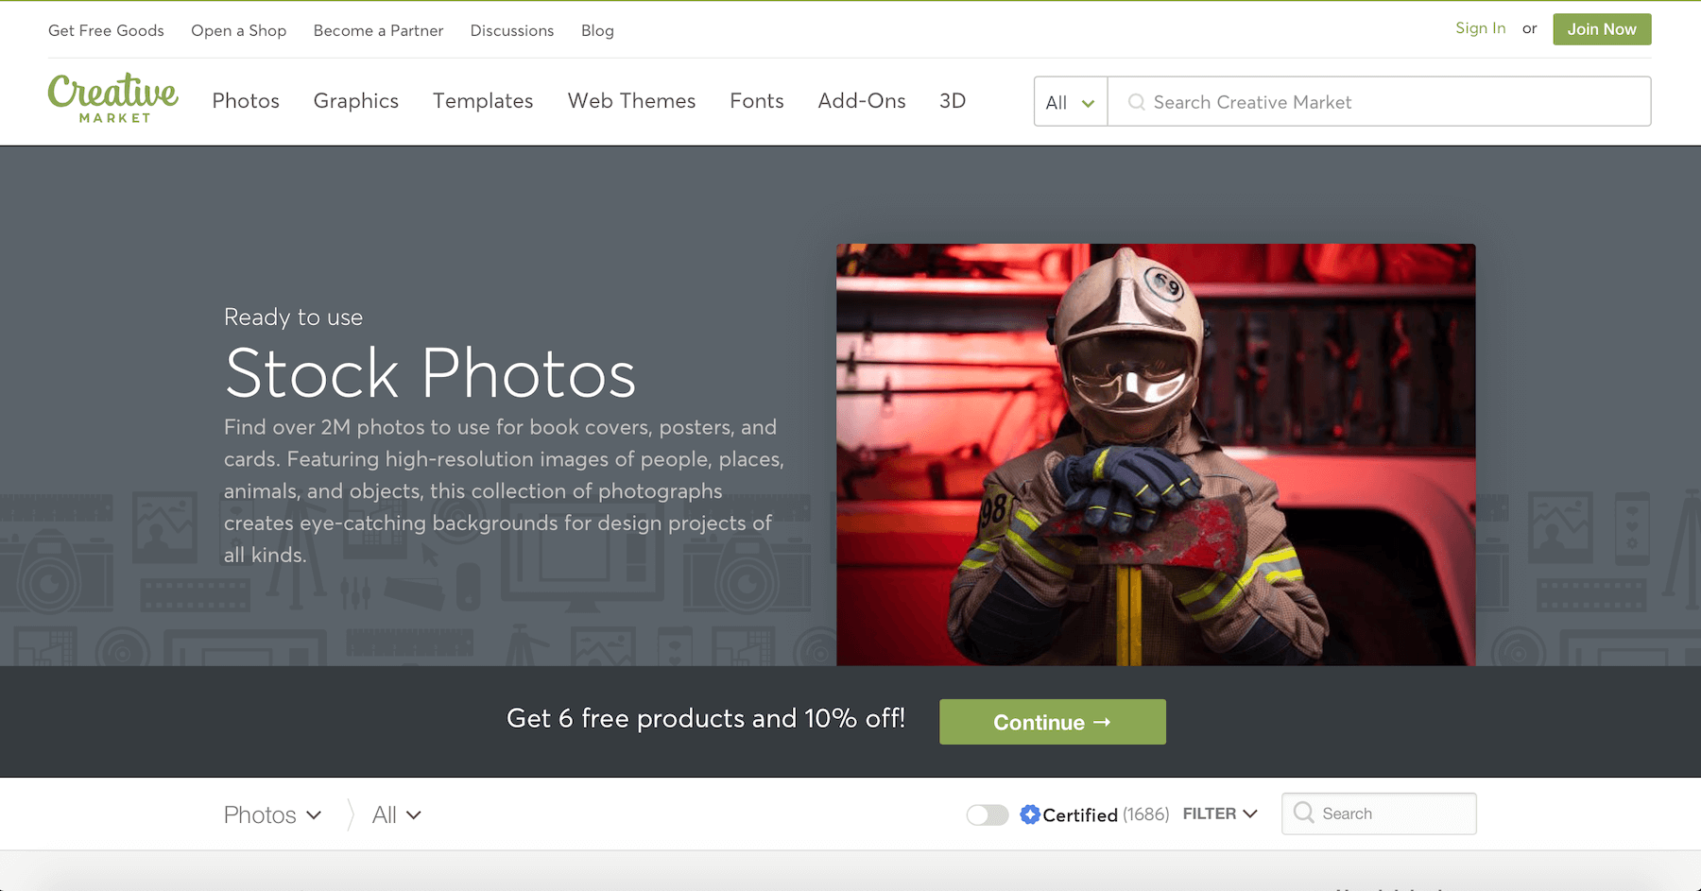Visit the Blog
The width and height of the screenshot is (1701, 891).
597,29
